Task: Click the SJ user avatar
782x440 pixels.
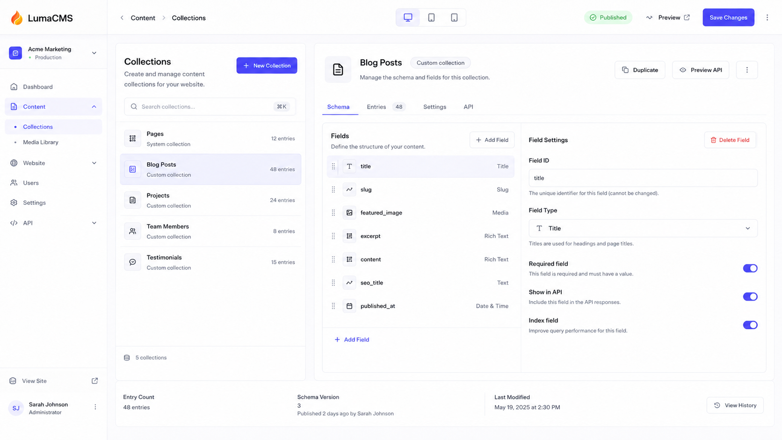Action: click(x=16, y=408)
